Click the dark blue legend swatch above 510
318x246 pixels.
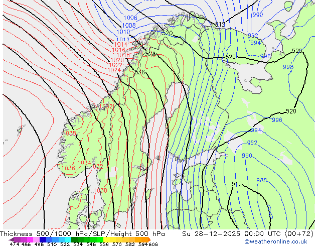click(43, 239)
